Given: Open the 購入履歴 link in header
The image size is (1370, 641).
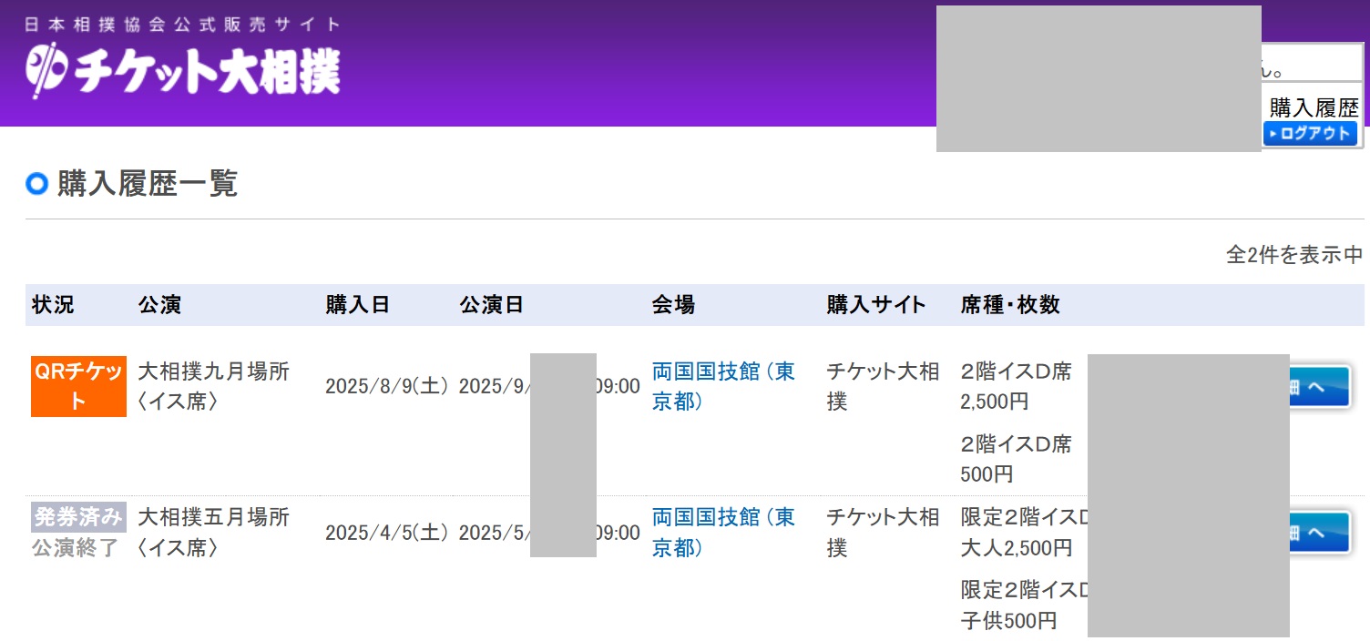Looking at the screenshot, I should pos(1314,107).
